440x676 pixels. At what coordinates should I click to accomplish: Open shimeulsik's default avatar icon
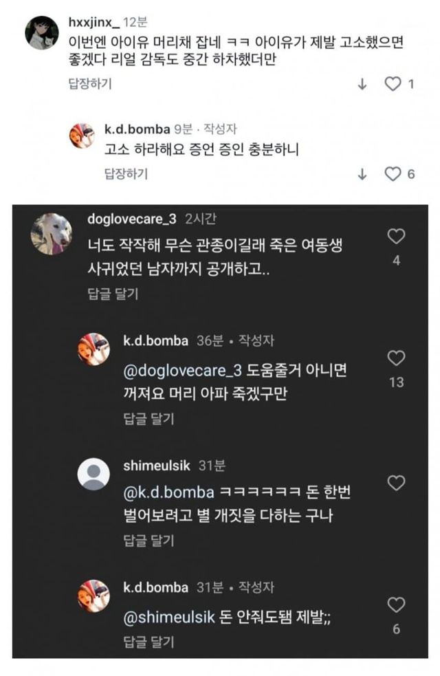pyautogui.click(x=93, y=475)
